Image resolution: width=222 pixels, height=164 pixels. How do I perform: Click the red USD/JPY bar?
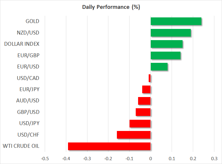tap(140, 124)
